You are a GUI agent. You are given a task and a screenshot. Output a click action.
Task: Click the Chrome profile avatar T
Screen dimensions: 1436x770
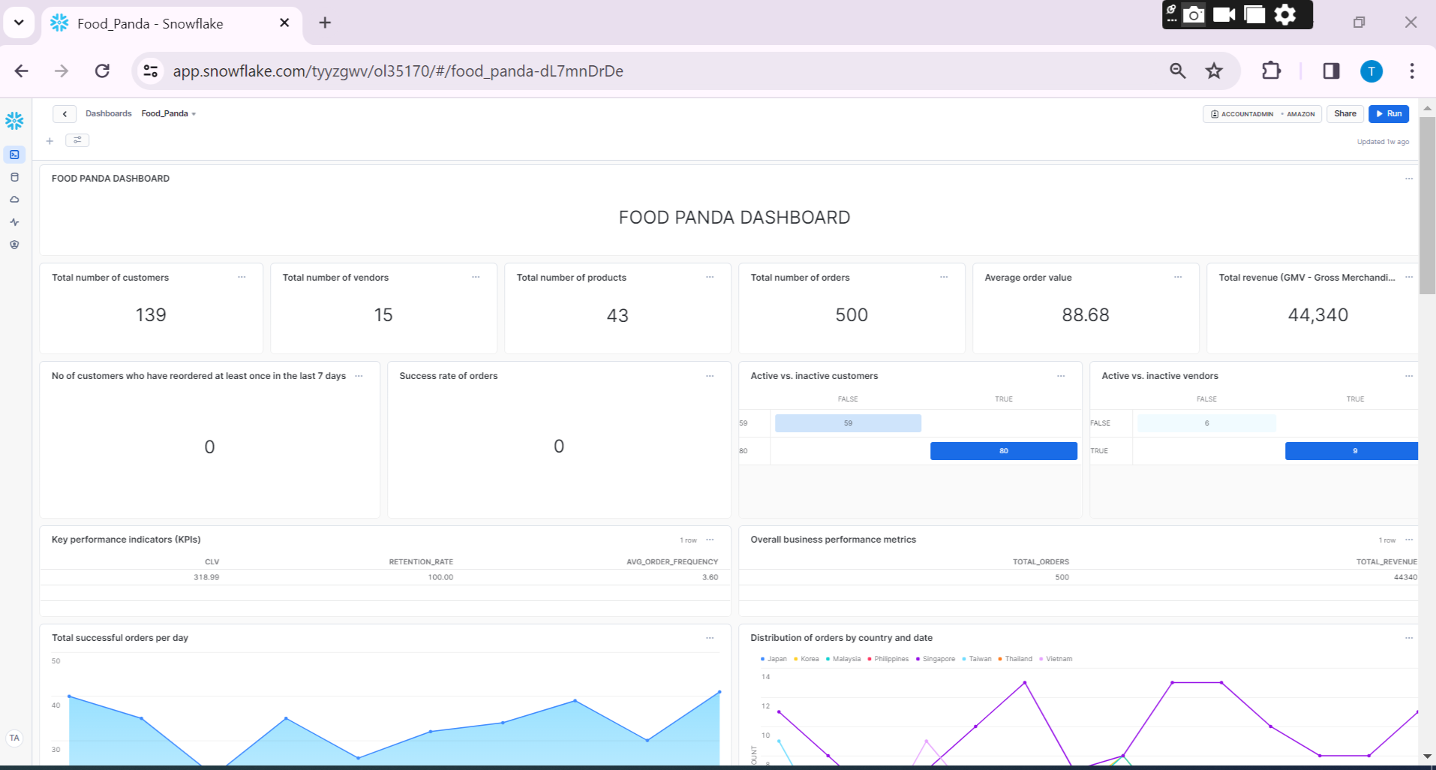(x=1371, y=71)
